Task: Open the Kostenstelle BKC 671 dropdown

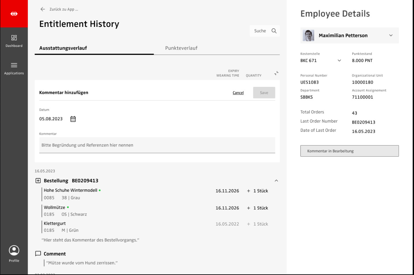Action: pyautogui.click(x=339, y=61)
